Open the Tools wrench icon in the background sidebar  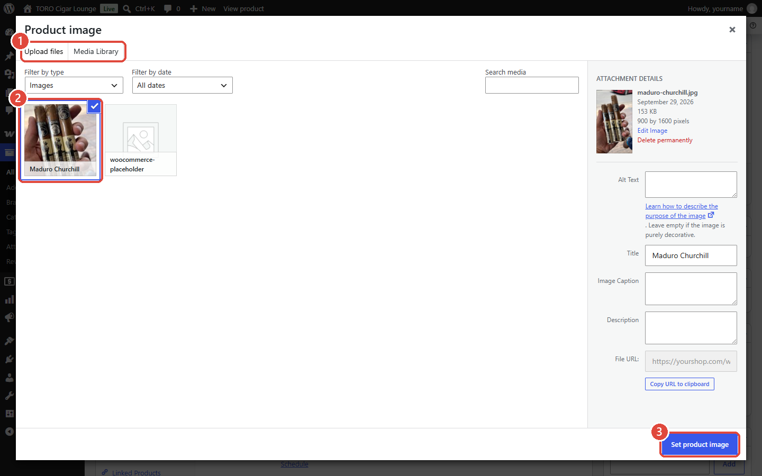[9, 396]
